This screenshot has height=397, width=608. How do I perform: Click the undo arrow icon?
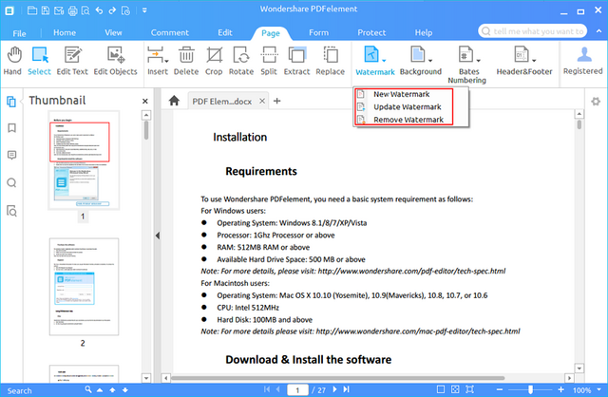99,10
